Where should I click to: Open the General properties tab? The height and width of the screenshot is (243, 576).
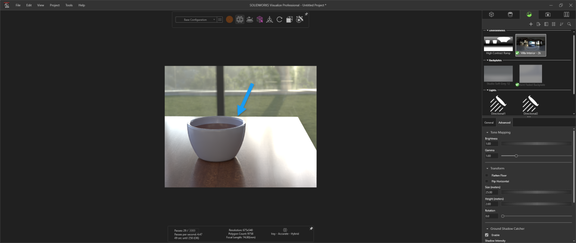(x=489, y=123)
